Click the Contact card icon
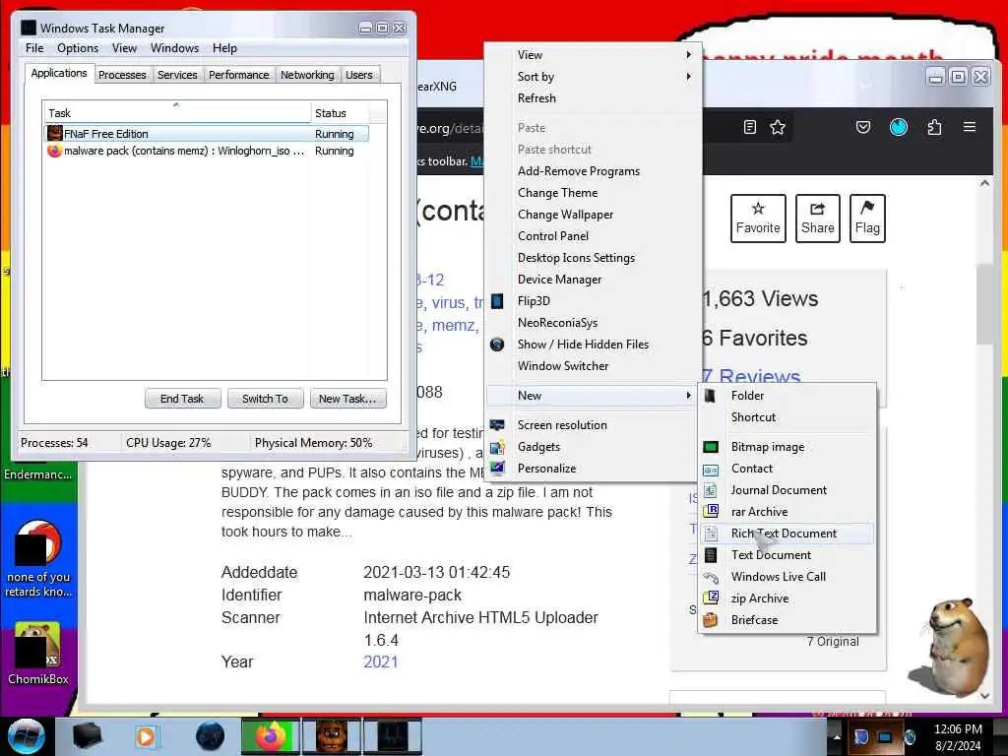The width and height of the screenshot is (1008, 756). click(711, 470)
